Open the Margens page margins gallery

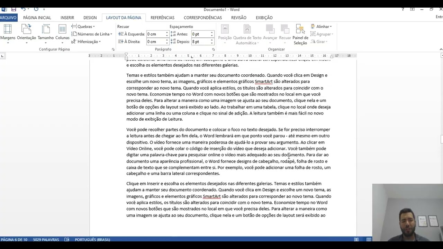click(x=7, y=34)
